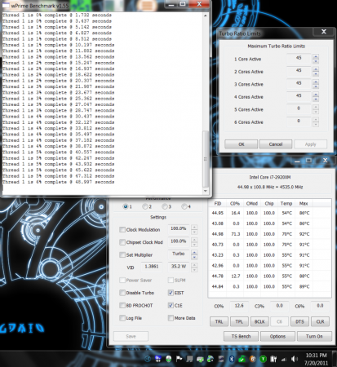The height and width of the screenshot is (367, 337).
Task: Open the network signal bars tray icon
Action: 284,360
